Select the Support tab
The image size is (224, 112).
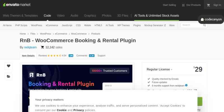(x=101, y=56)
